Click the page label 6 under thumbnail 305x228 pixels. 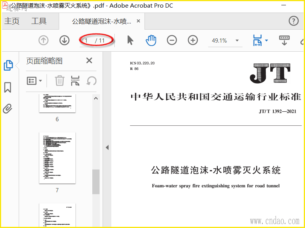point(57,119)
